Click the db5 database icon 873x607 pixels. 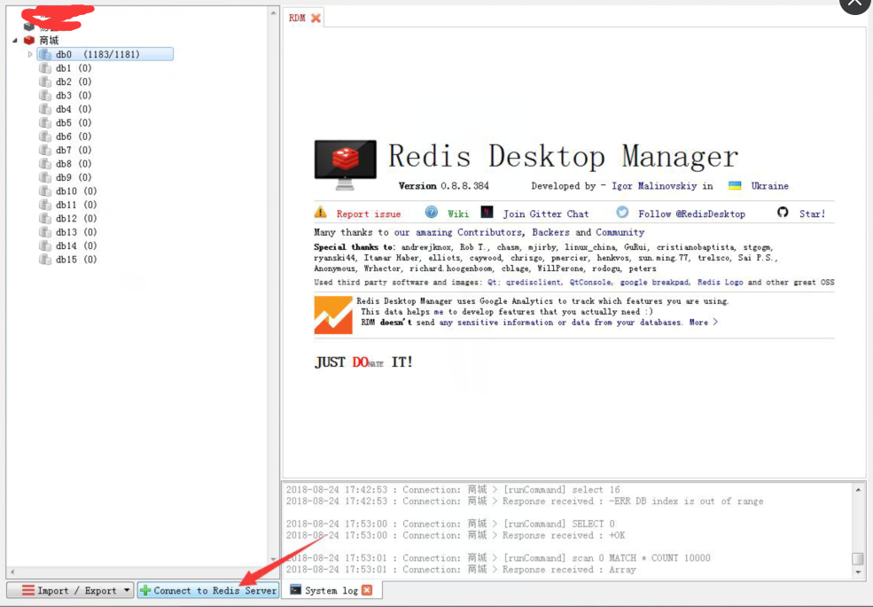[45, 122]
